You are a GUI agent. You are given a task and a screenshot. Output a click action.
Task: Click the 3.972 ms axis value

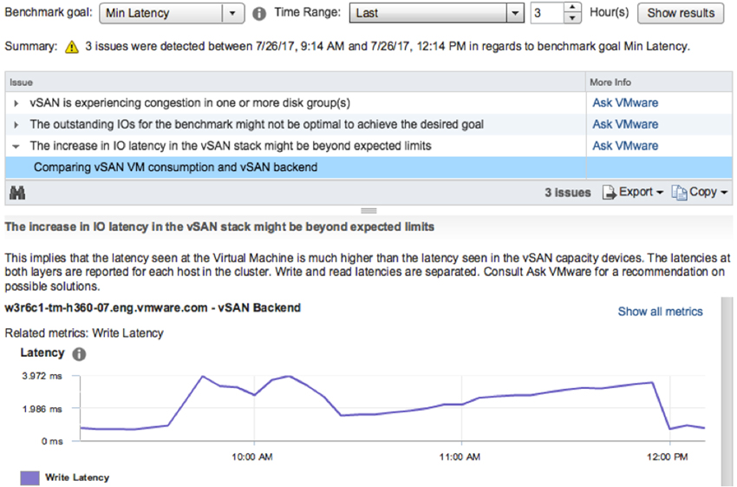42,376
